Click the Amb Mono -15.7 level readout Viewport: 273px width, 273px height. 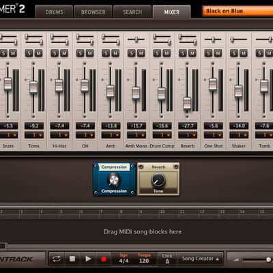point(136,126)
